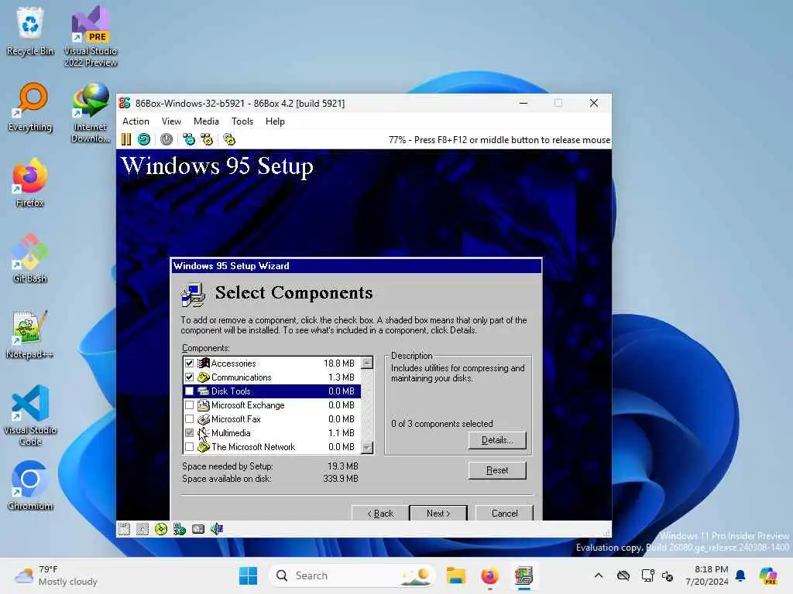Open Recycle Bin on the desktop
793x594 pixels.
tap(30, 31)
